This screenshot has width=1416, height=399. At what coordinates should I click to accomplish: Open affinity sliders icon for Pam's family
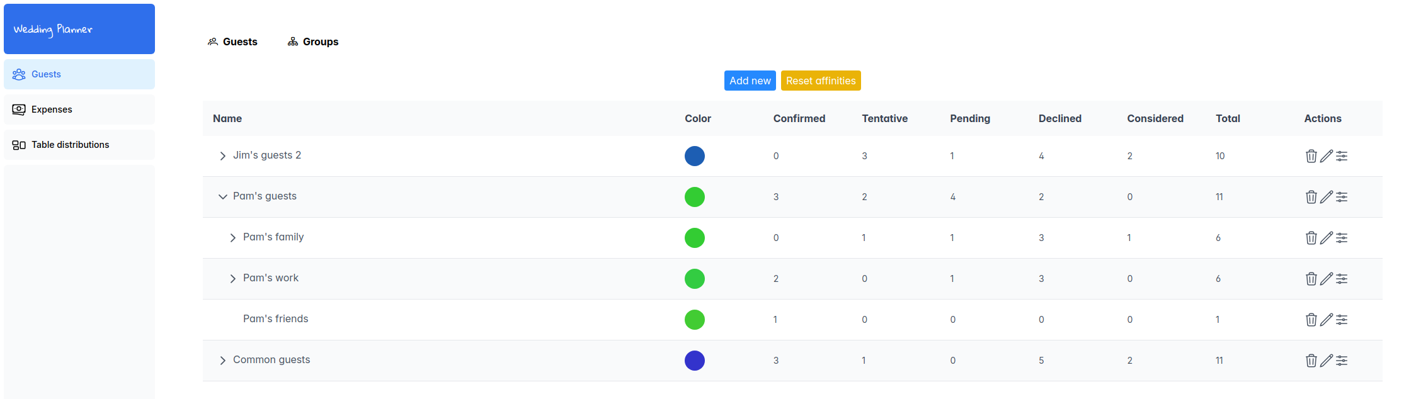point(1342,238)
